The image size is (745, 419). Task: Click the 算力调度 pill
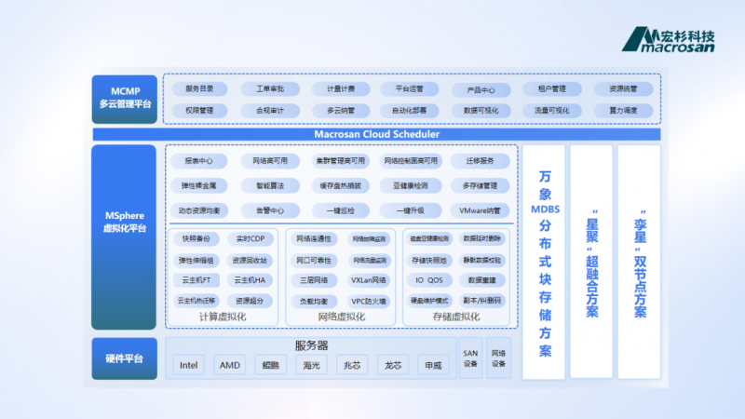(623, 111)
